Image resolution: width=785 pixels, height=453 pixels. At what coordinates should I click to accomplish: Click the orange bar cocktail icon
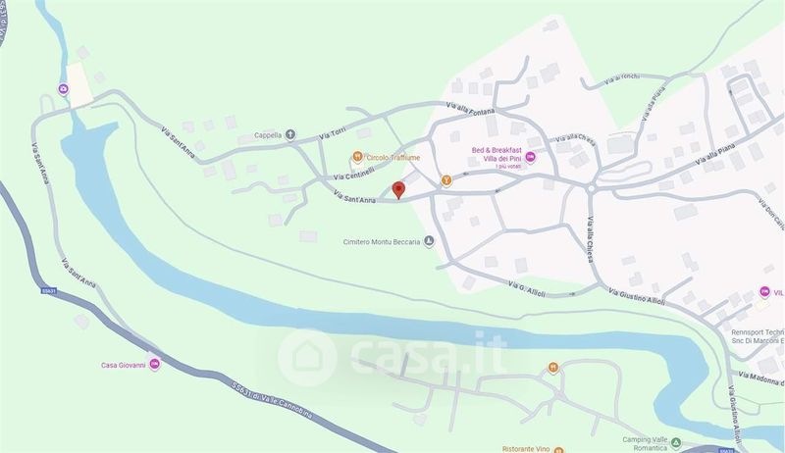pyautogui.click(x=446, y=180)
